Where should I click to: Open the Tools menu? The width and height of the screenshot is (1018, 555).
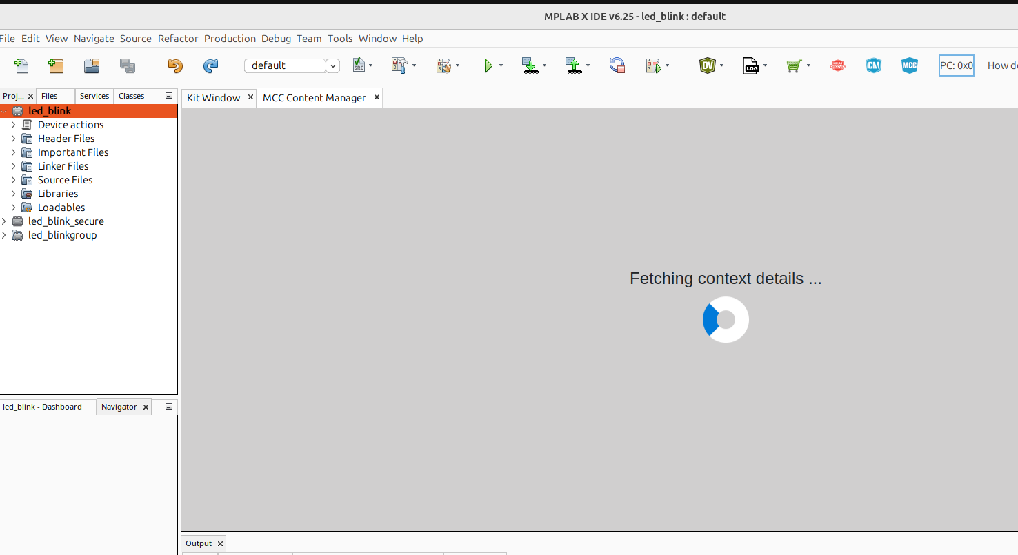340,39
